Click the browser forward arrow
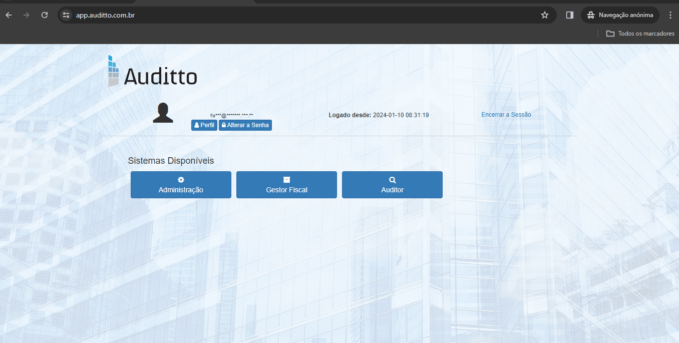The width and height of the screenshot is (679, 343). [27, 15]
